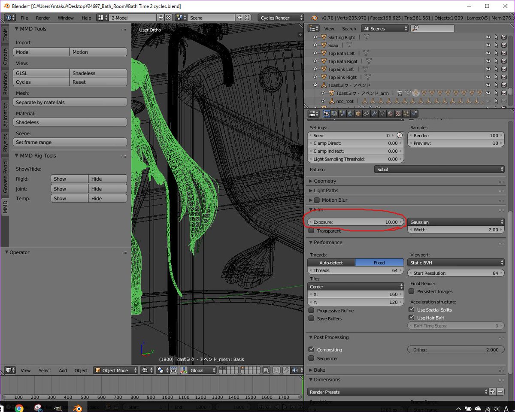This screenshot has height=412, width=515.
Task: Enable the Progressive Refine checkbox
Action: pyautogui.click(x=311, y=310)
